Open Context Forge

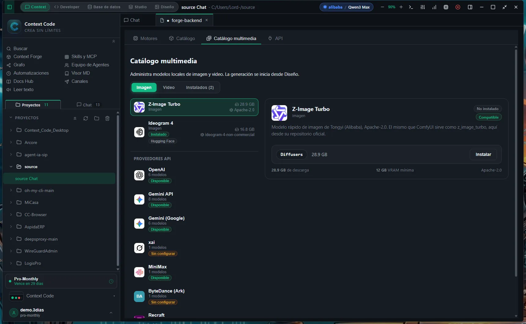point(24,57)
